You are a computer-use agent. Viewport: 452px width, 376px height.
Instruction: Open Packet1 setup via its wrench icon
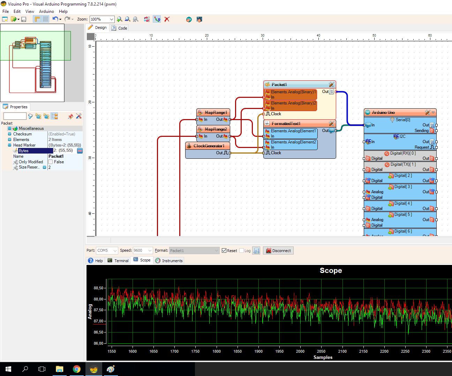(331, 84)
